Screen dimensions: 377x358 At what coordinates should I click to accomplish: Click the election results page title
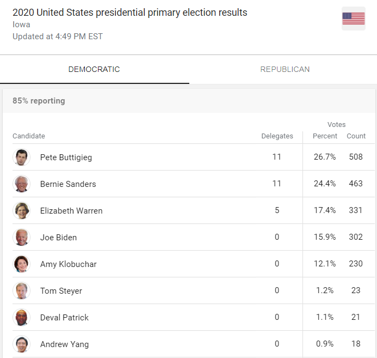[129, 13]
